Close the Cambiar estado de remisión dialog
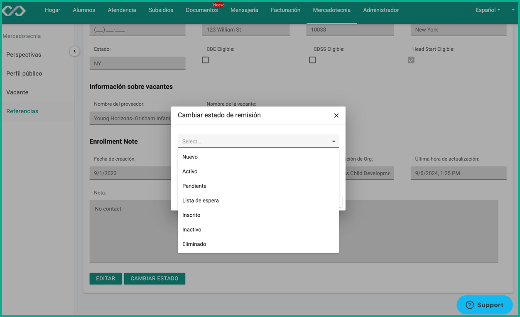This screenshot has height=317, width=520. (336, 115)
